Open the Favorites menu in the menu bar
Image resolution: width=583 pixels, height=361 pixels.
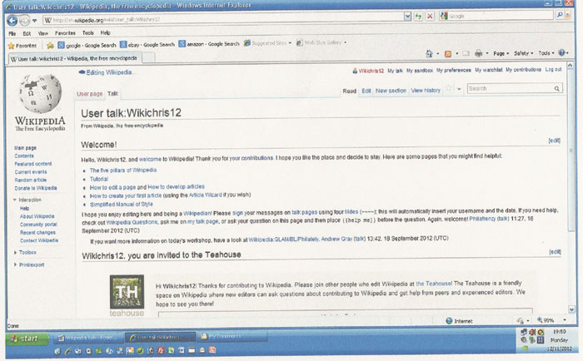coord(65,33)
